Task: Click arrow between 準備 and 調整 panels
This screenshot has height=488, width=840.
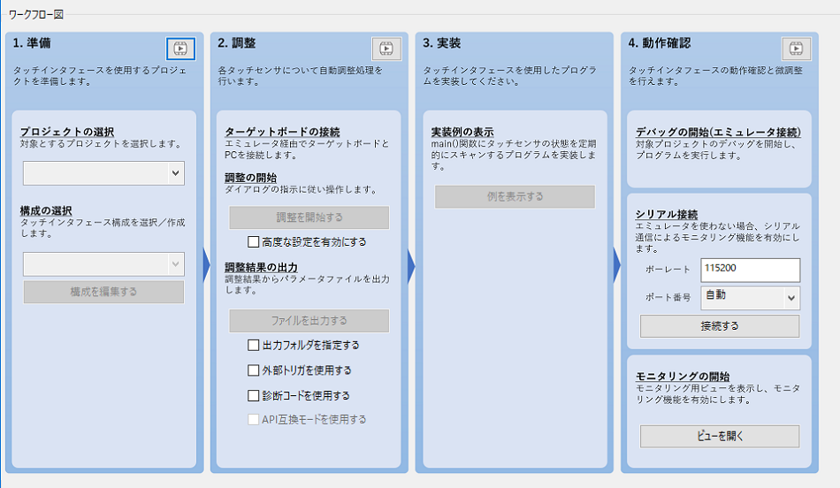Action: (207, 263)
